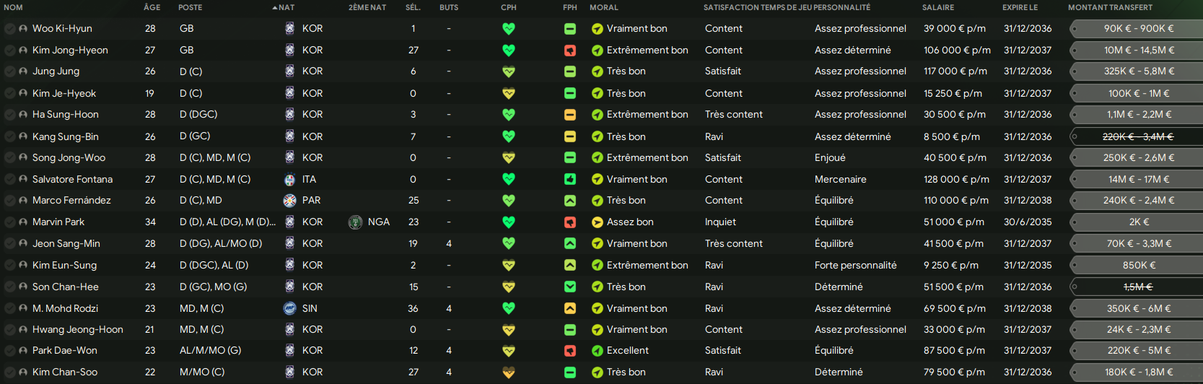Sort by the SALAIRE column header
Screen dimensions: 1203x384
(x=937, y=7)
